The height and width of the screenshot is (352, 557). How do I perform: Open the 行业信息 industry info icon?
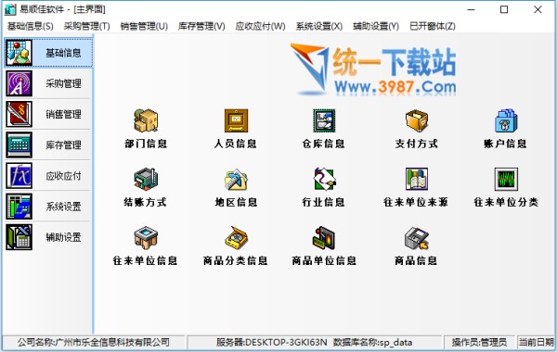coord(324,179)
